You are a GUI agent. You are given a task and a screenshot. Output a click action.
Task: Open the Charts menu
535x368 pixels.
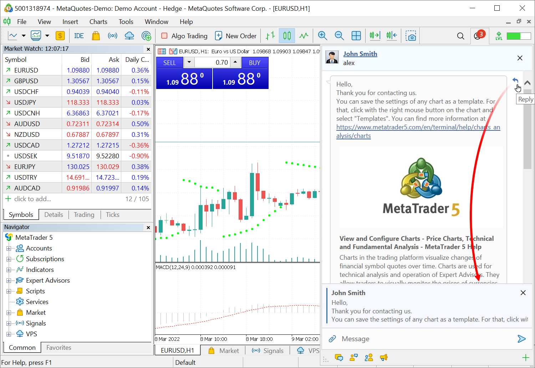click(x=98, y=22)
